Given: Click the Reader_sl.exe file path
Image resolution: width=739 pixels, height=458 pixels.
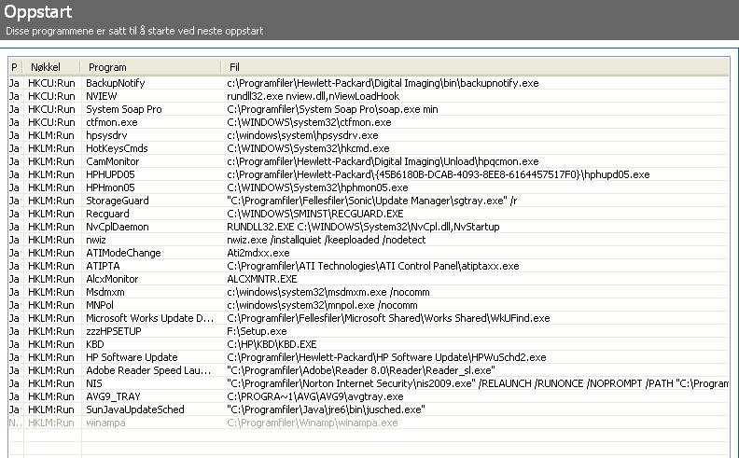Looking at the screenshot, I should [x=361, y=371].
